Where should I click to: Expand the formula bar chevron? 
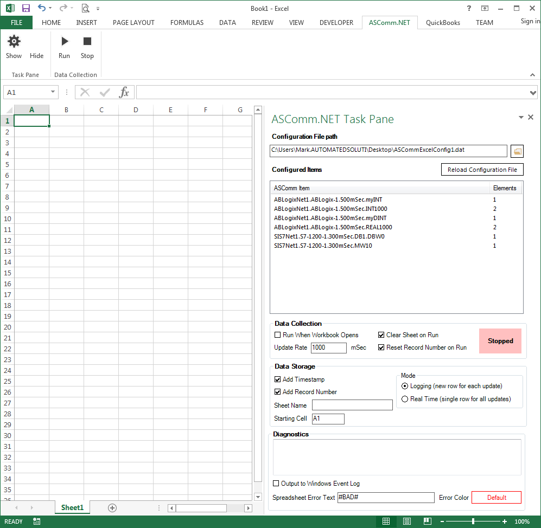533,93
